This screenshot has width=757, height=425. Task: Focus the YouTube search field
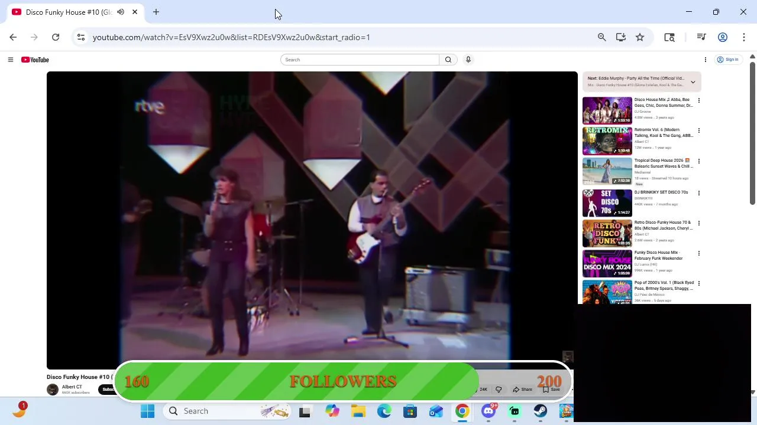pos(360,60)
